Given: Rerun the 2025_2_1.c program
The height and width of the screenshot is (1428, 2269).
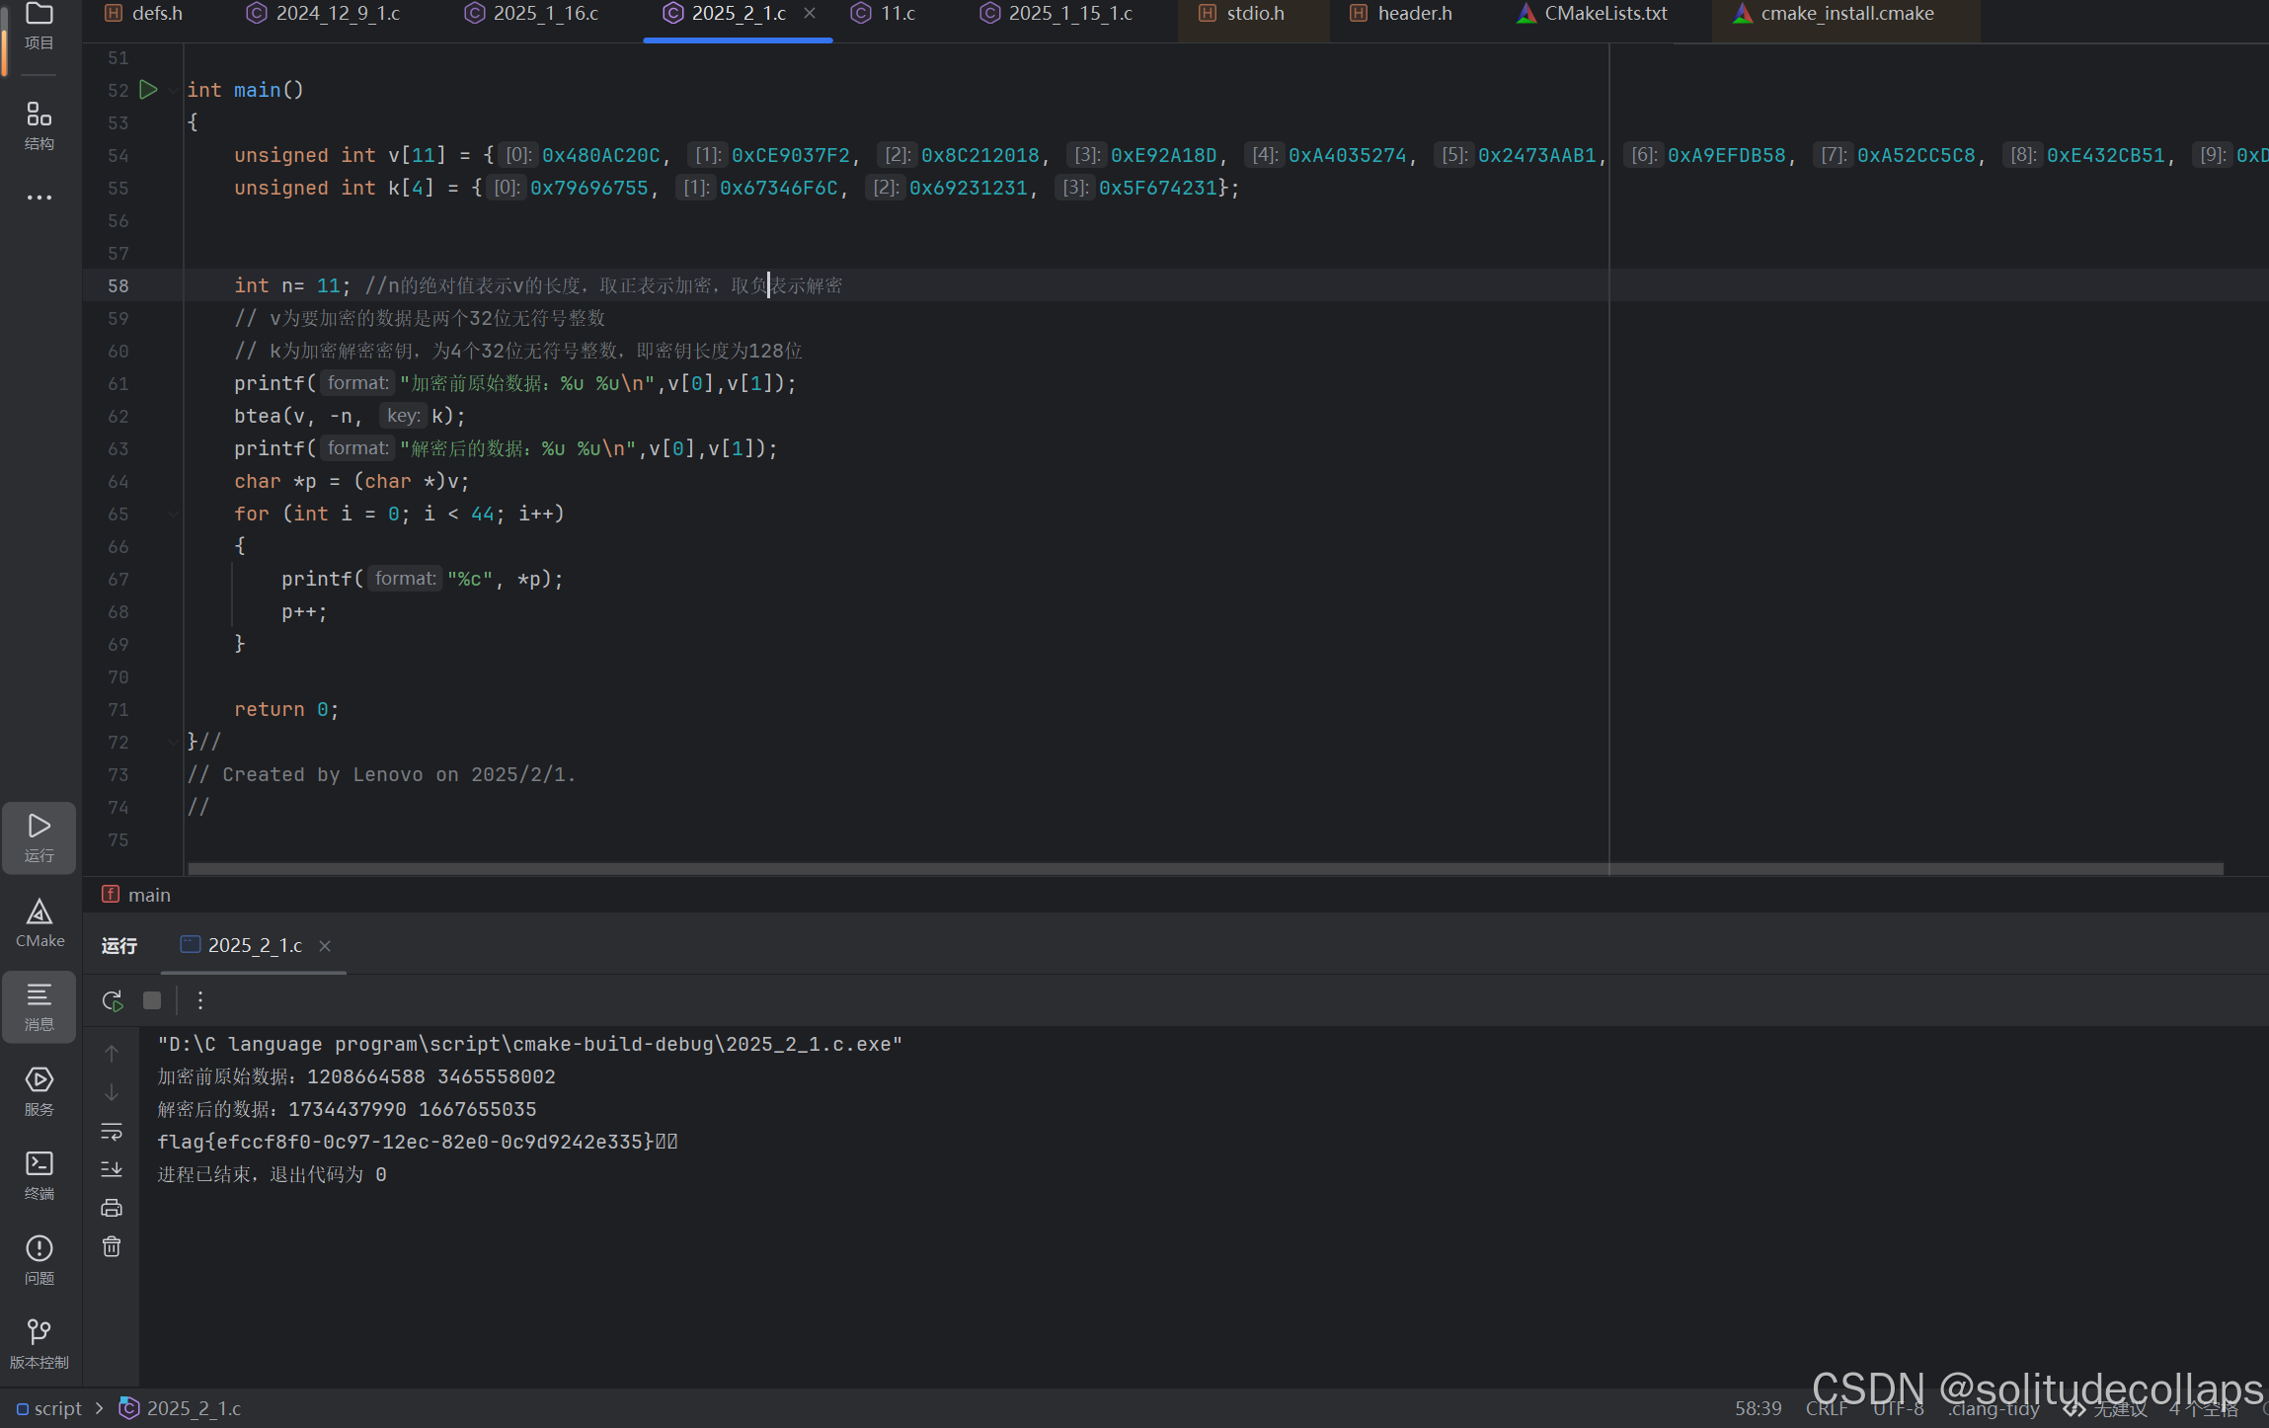Looking at the screenshot, I should pyautogui.click(x=113, y=1000).
